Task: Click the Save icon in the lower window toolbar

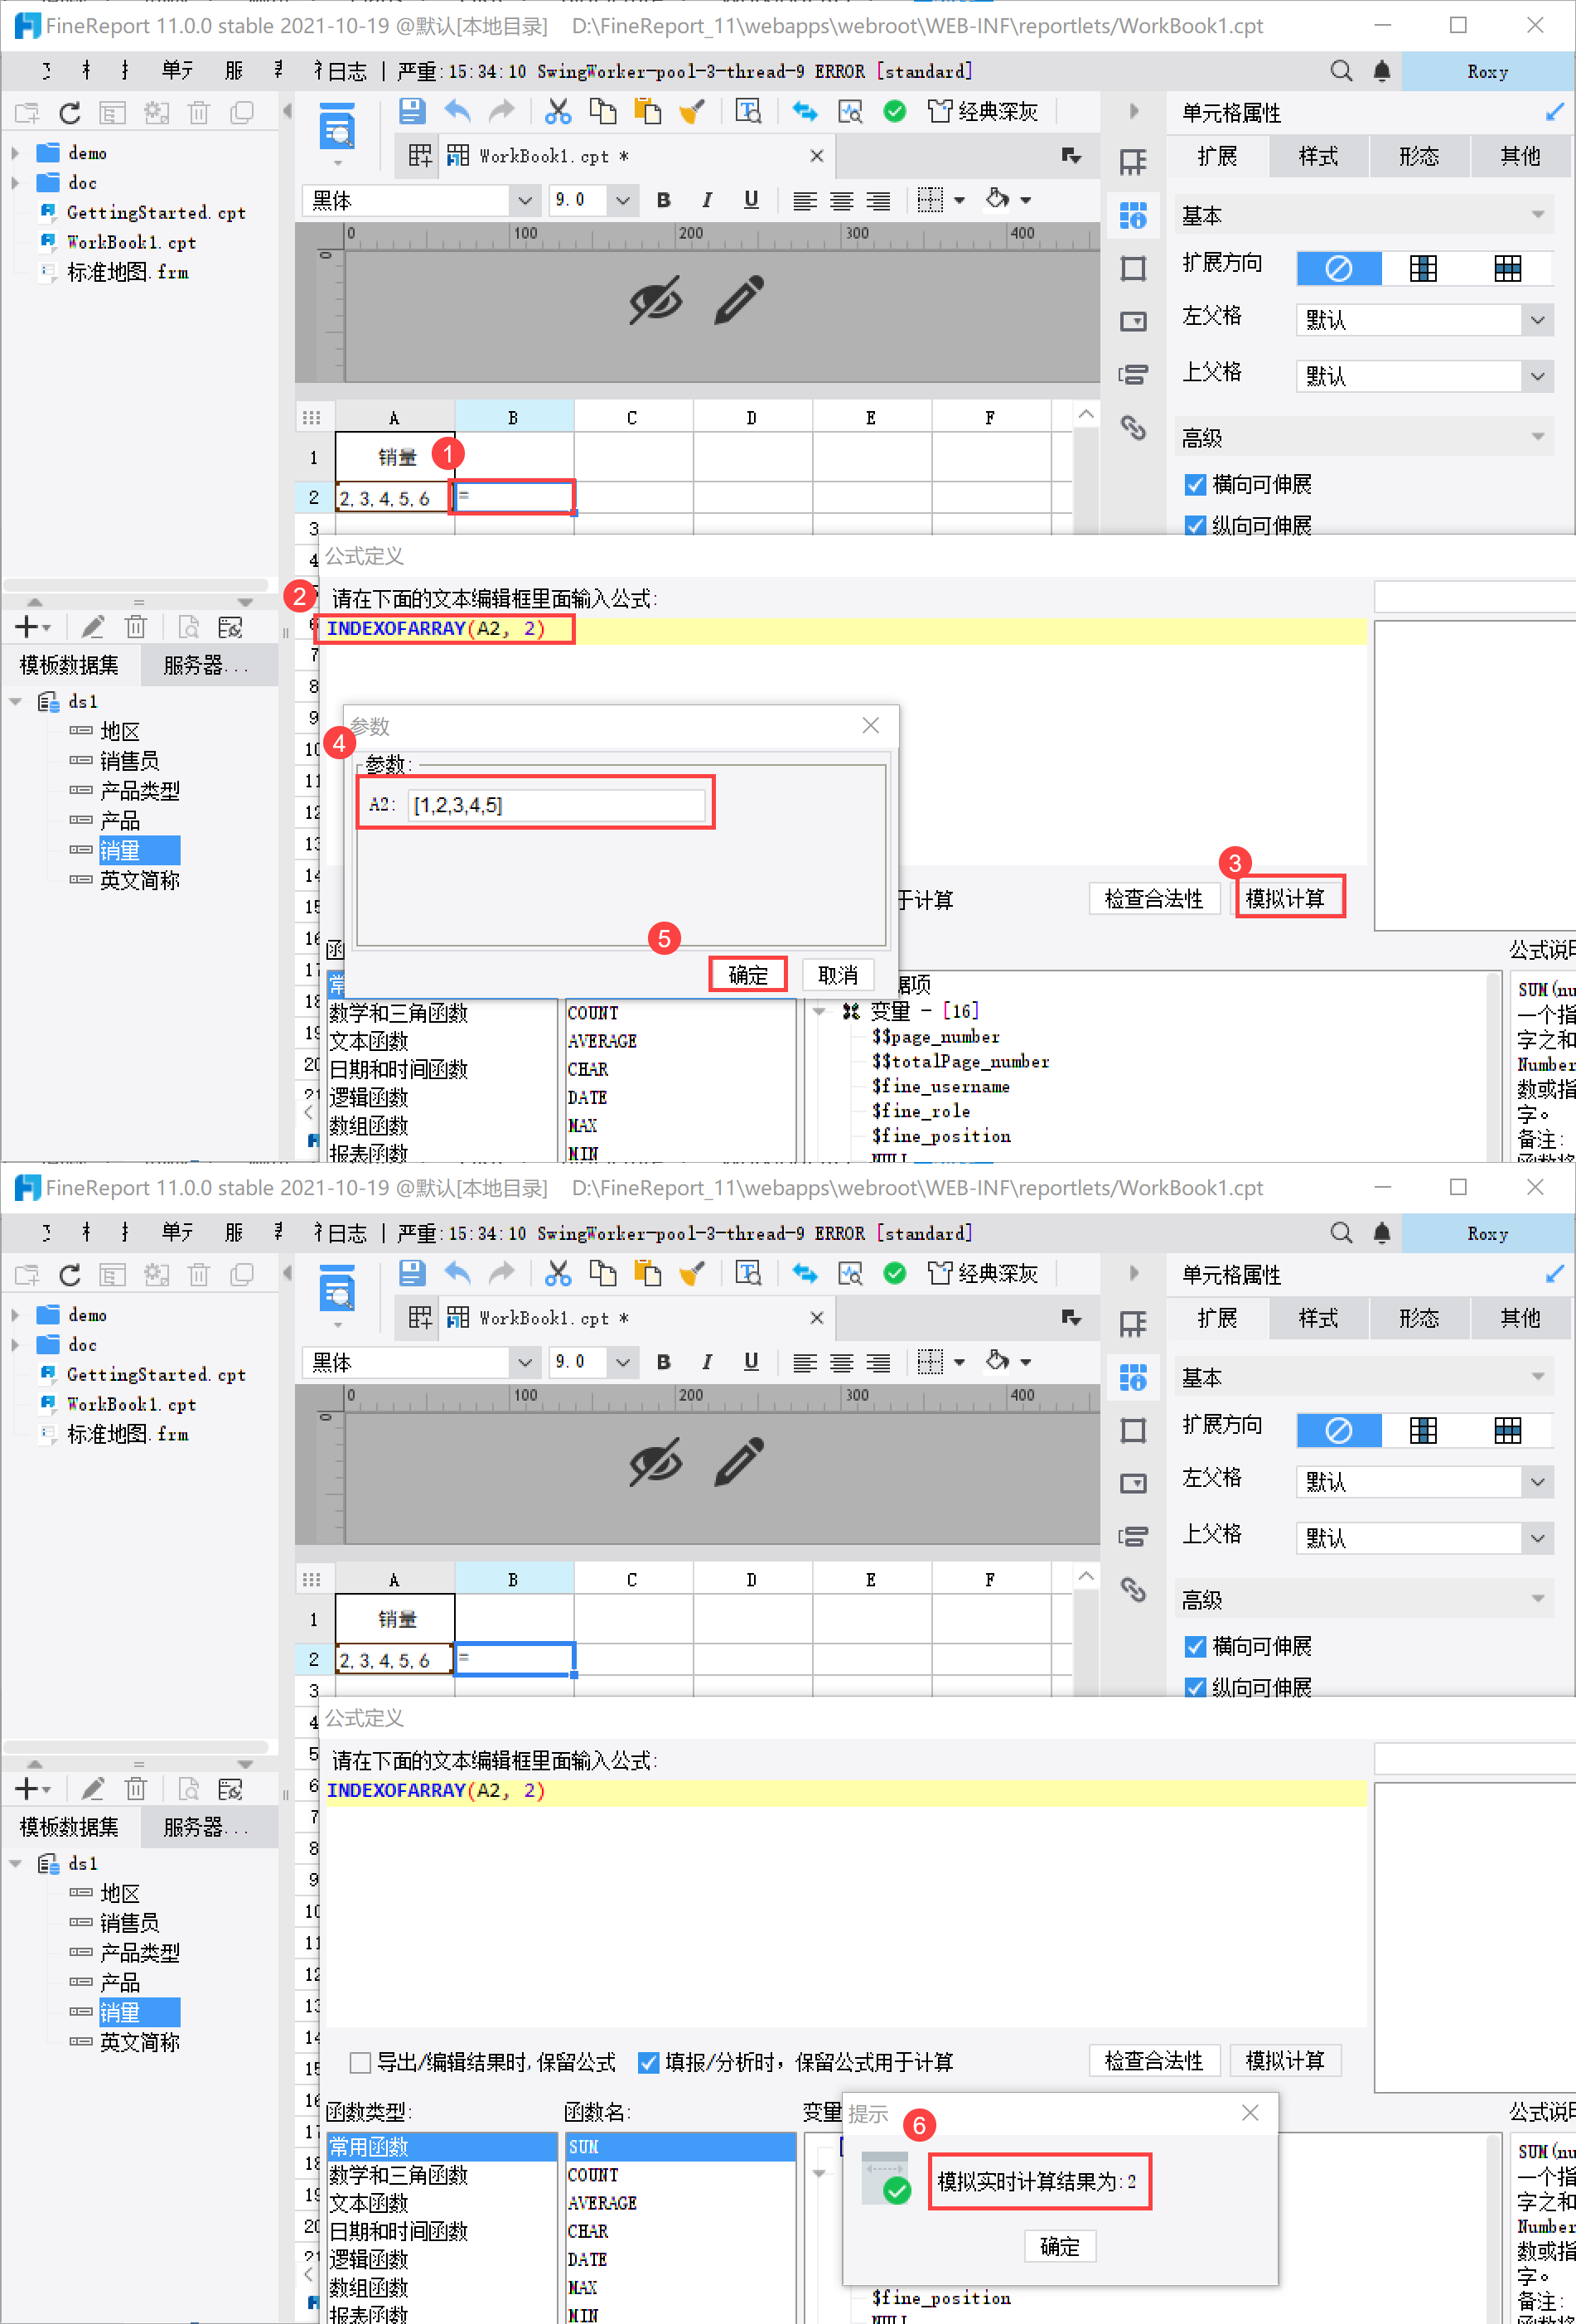Action: point(412,1273)
